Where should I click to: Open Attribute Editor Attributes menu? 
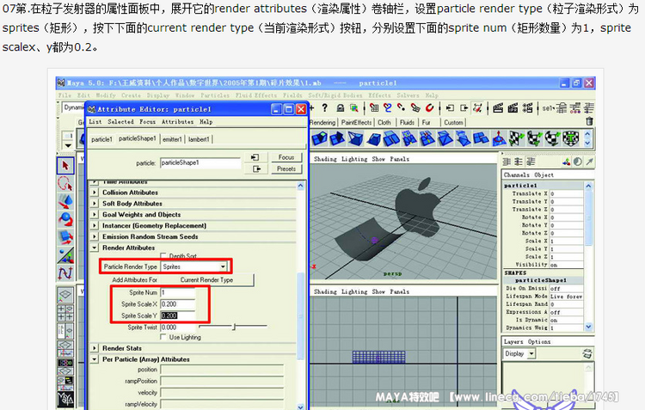(177, 122)
